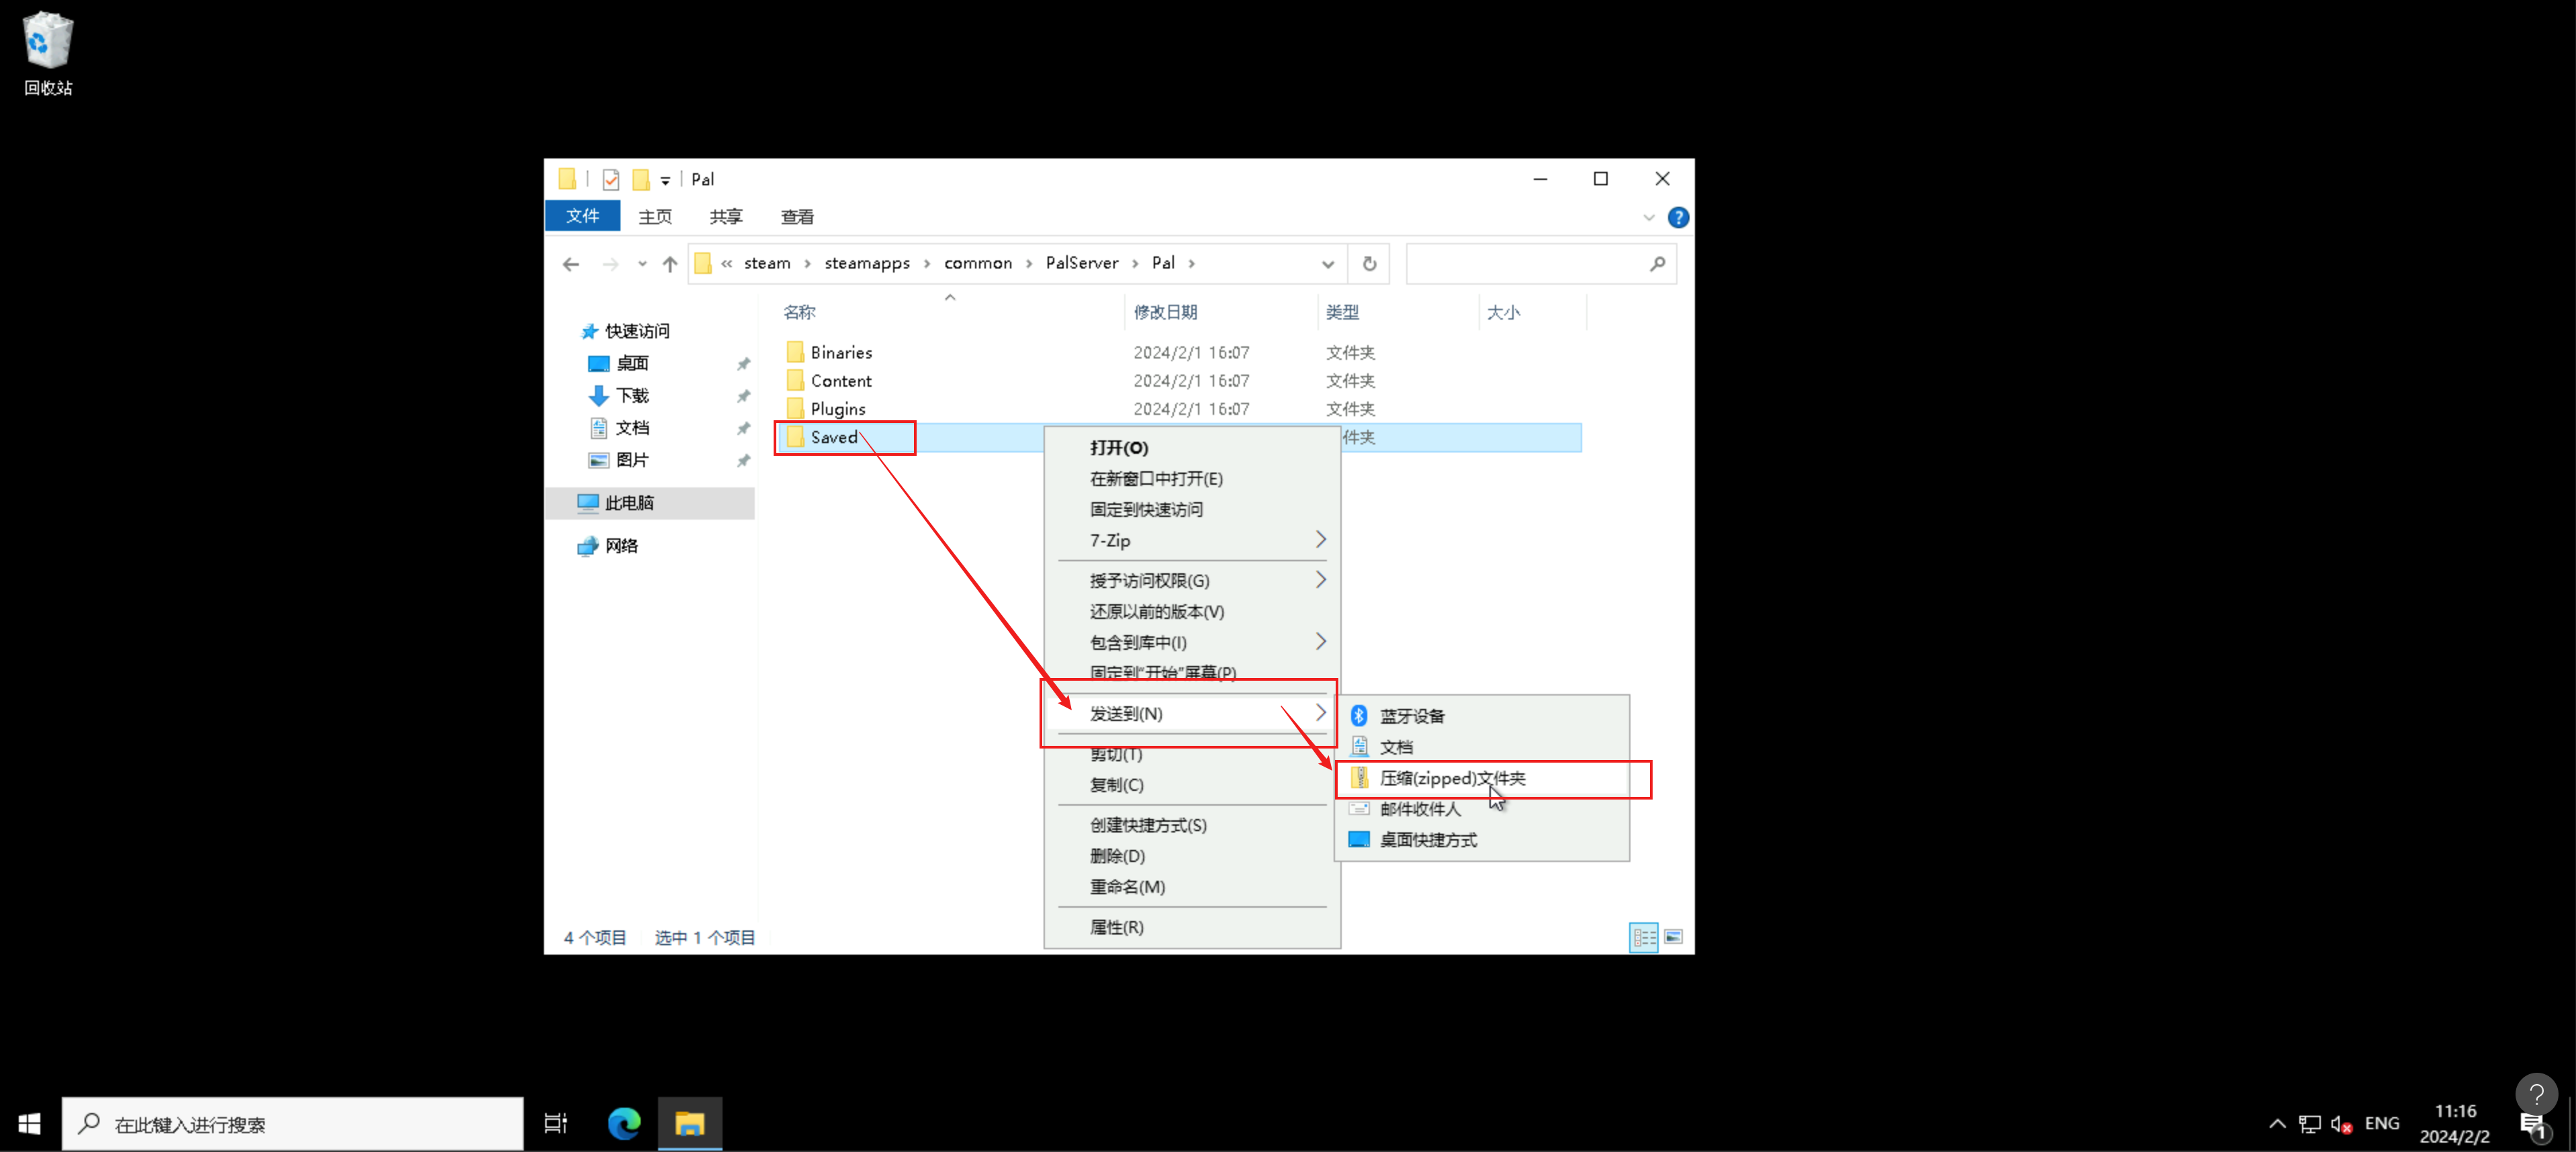Open the 文件 ribbon tab
2576x1152 pixels.
(582, 216)
